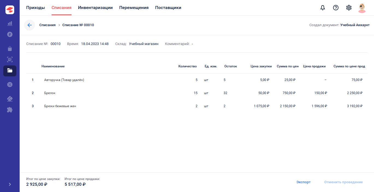374x192 pixels.
Task: Open the bar chart analytics section
Action: click(x=10, y=23)
